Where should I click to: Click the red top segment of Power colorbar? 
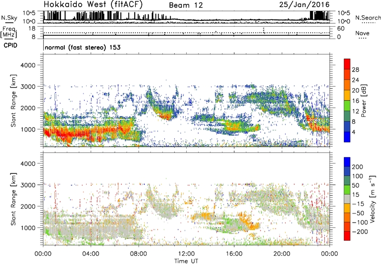347,64
